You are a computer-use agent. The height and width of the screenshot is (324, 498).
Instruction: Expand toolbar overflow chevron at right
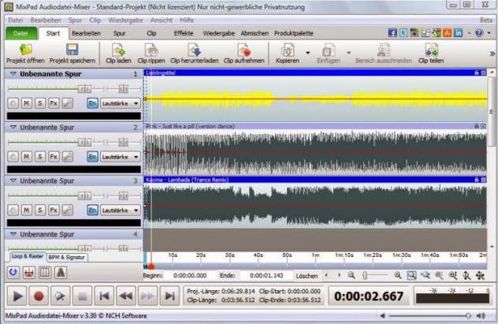(x=492, y=54)
